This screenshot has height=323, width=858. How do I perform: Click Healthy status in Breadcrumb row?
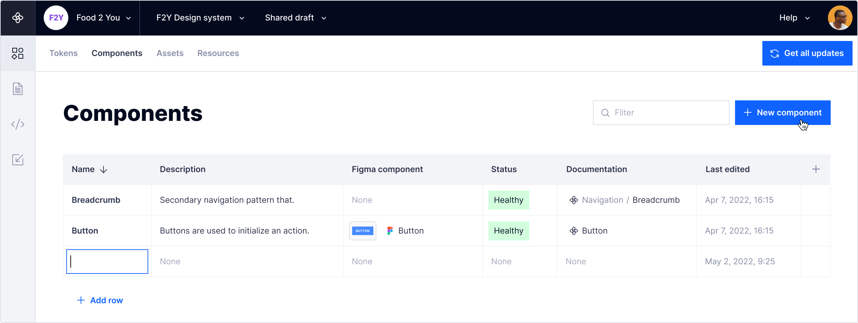(509, 200)
